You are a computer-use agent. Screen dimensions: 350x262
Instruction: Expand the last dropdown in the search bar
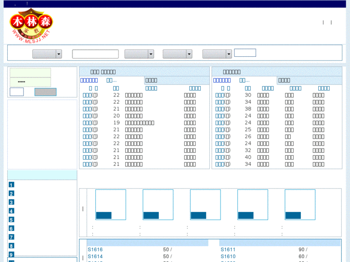tap(217, 54)
